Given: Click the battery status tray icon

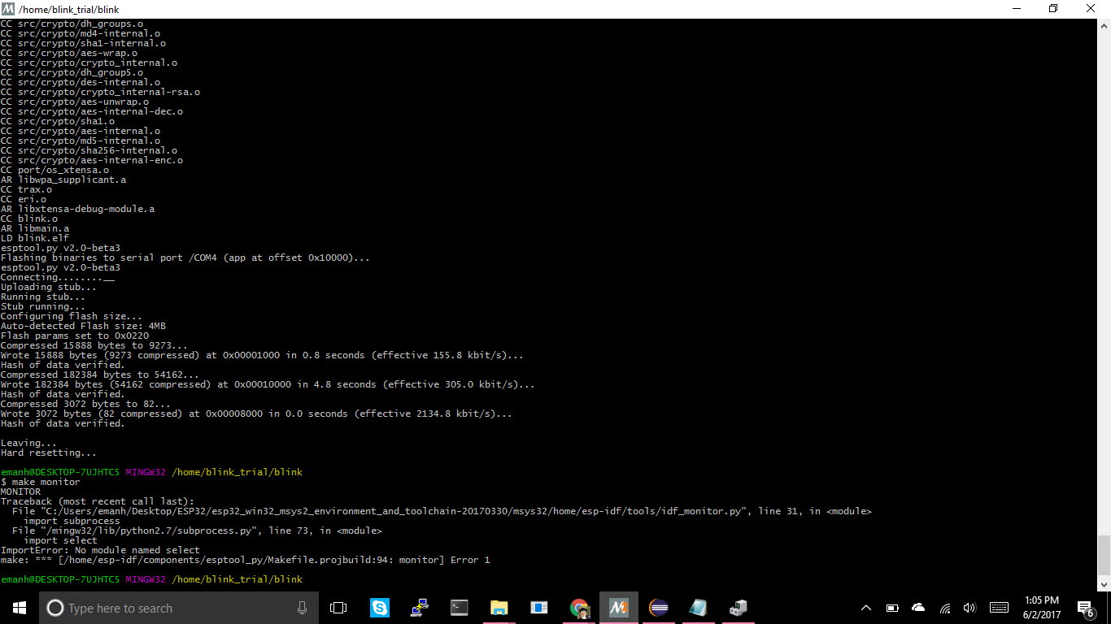Looking at the screenshot, I should (x=892, y=608).
